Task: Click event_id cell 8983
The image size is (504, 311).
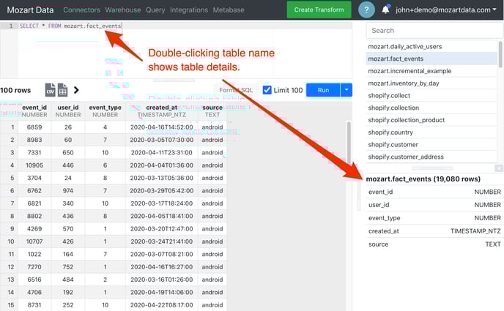Action: click(x=34, y=140)
